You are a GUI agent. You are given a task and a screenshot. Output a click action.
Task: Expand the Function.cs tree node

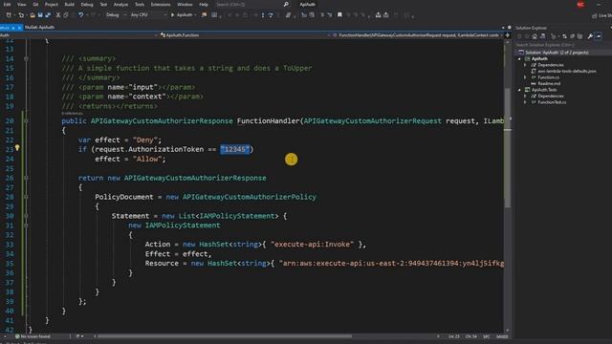click(526, 77)
